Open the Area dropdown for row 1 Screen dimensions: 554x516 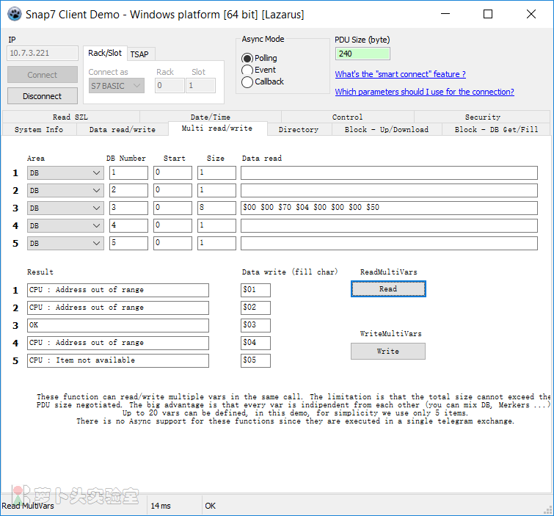point(66,172)
